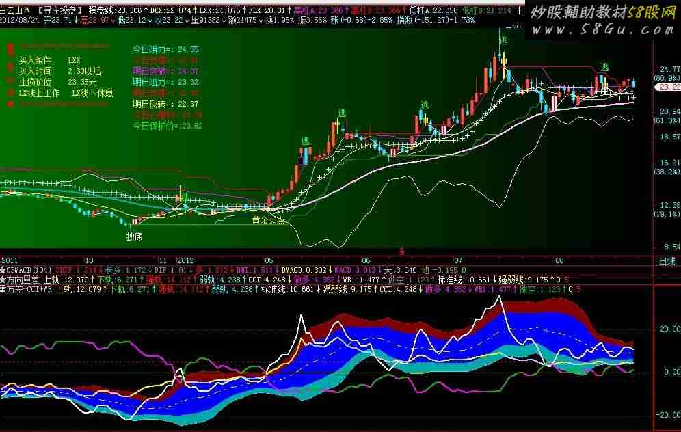
Task: Click the 0.00 indicator axis label
Action: point(672,372)
